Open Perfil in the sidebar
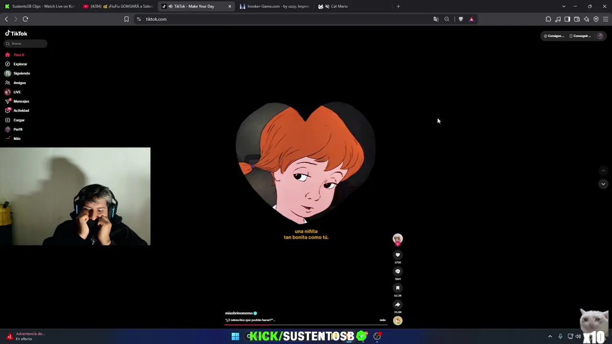Image resolution: width=612 pixels, height=344 pixels. pyautogui.click(x=14, y=129)
